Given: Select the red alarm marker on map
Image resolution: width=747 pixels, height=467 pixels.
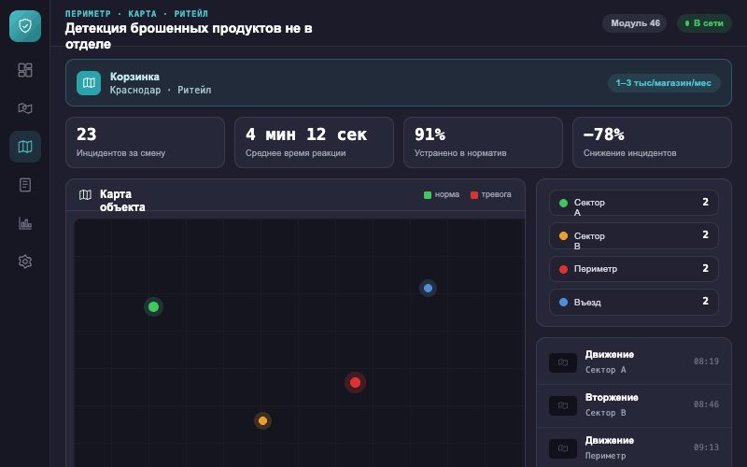Looking at the screenshot, I should (355, 382).
